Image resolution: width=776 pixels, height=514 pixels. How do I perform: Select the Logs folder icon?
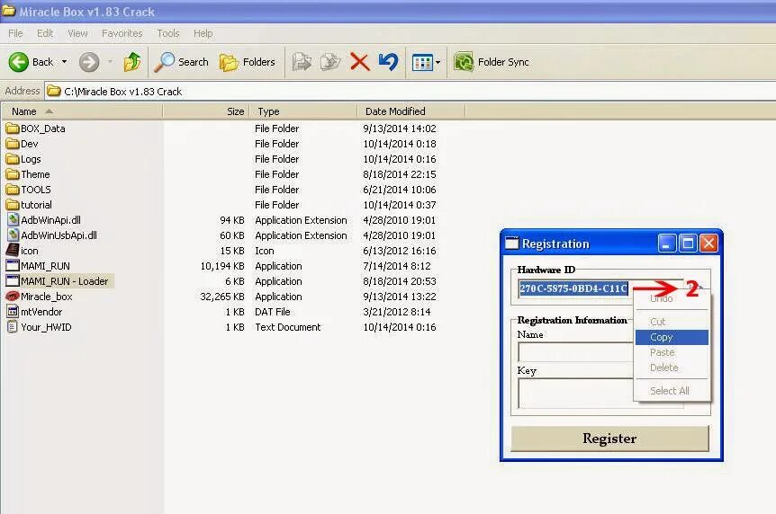(13, 159)
